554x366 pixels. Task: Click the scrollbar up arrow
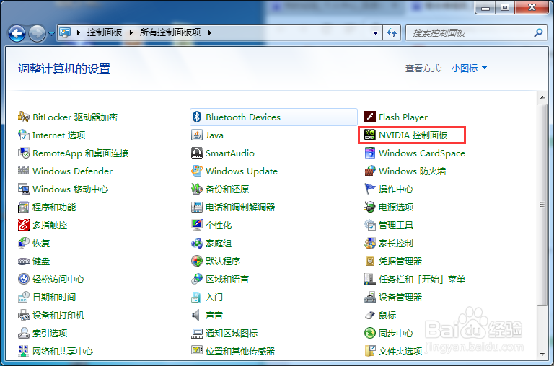pos(542,97)
